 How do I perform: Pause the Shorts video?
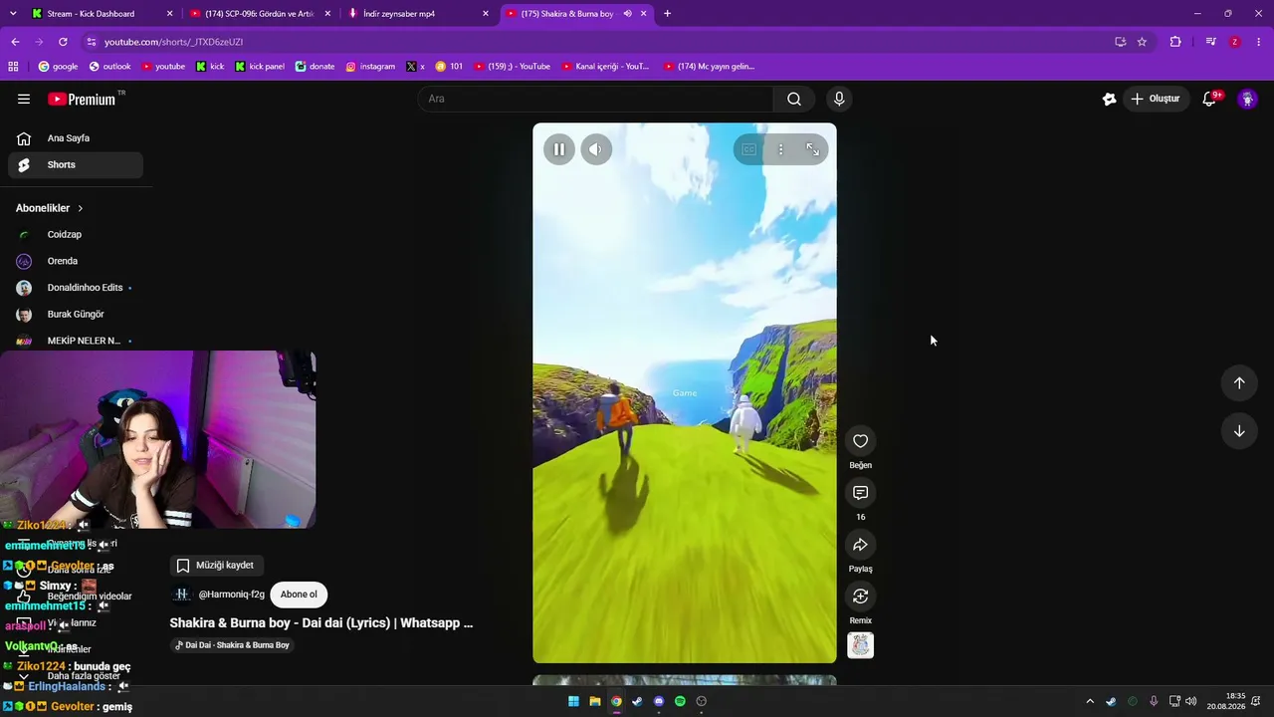pos(559,149)
